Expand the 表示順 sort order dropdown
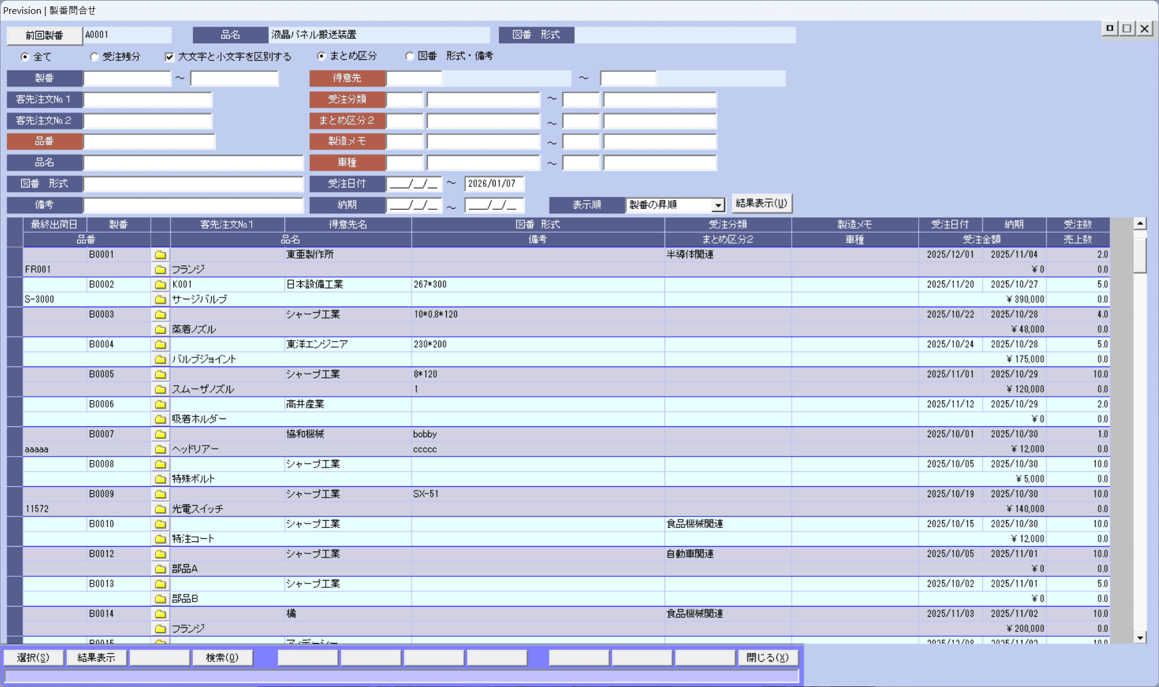The image size is (1159, 687). pyautogui.click(x=718, y=205)
